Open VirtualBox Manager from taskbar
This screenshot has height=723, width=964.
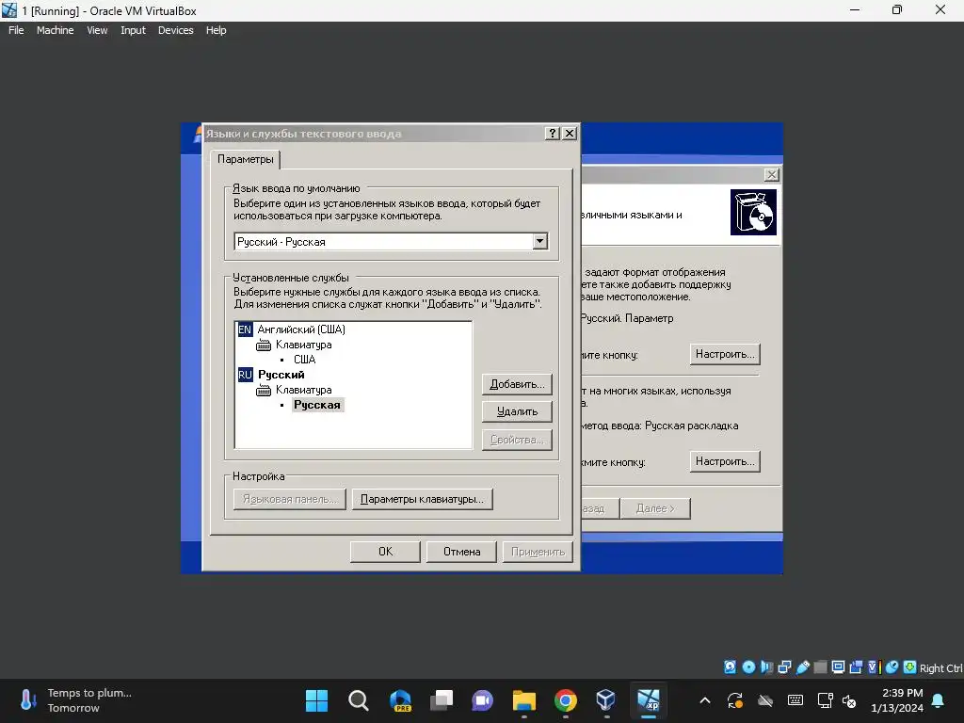tap(606, 700)
